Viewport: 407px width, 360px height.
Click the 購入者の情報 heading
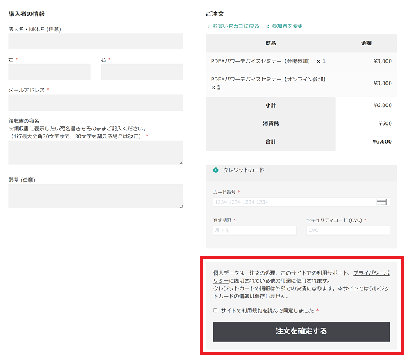point(27,14)
